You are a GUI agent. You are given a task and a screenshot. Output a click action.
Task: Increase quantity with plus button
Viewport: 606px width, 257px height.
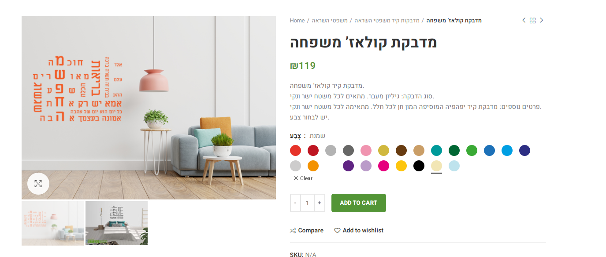point(320,203)
